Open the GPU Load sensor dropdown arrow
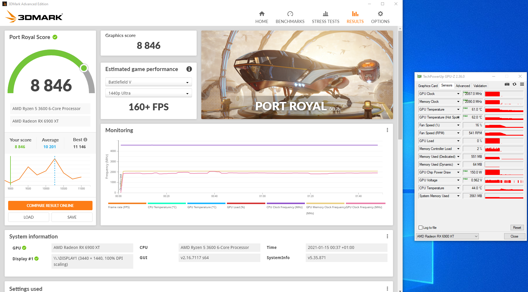The width and height of the screenshot is (528, 292). [458, 141]
